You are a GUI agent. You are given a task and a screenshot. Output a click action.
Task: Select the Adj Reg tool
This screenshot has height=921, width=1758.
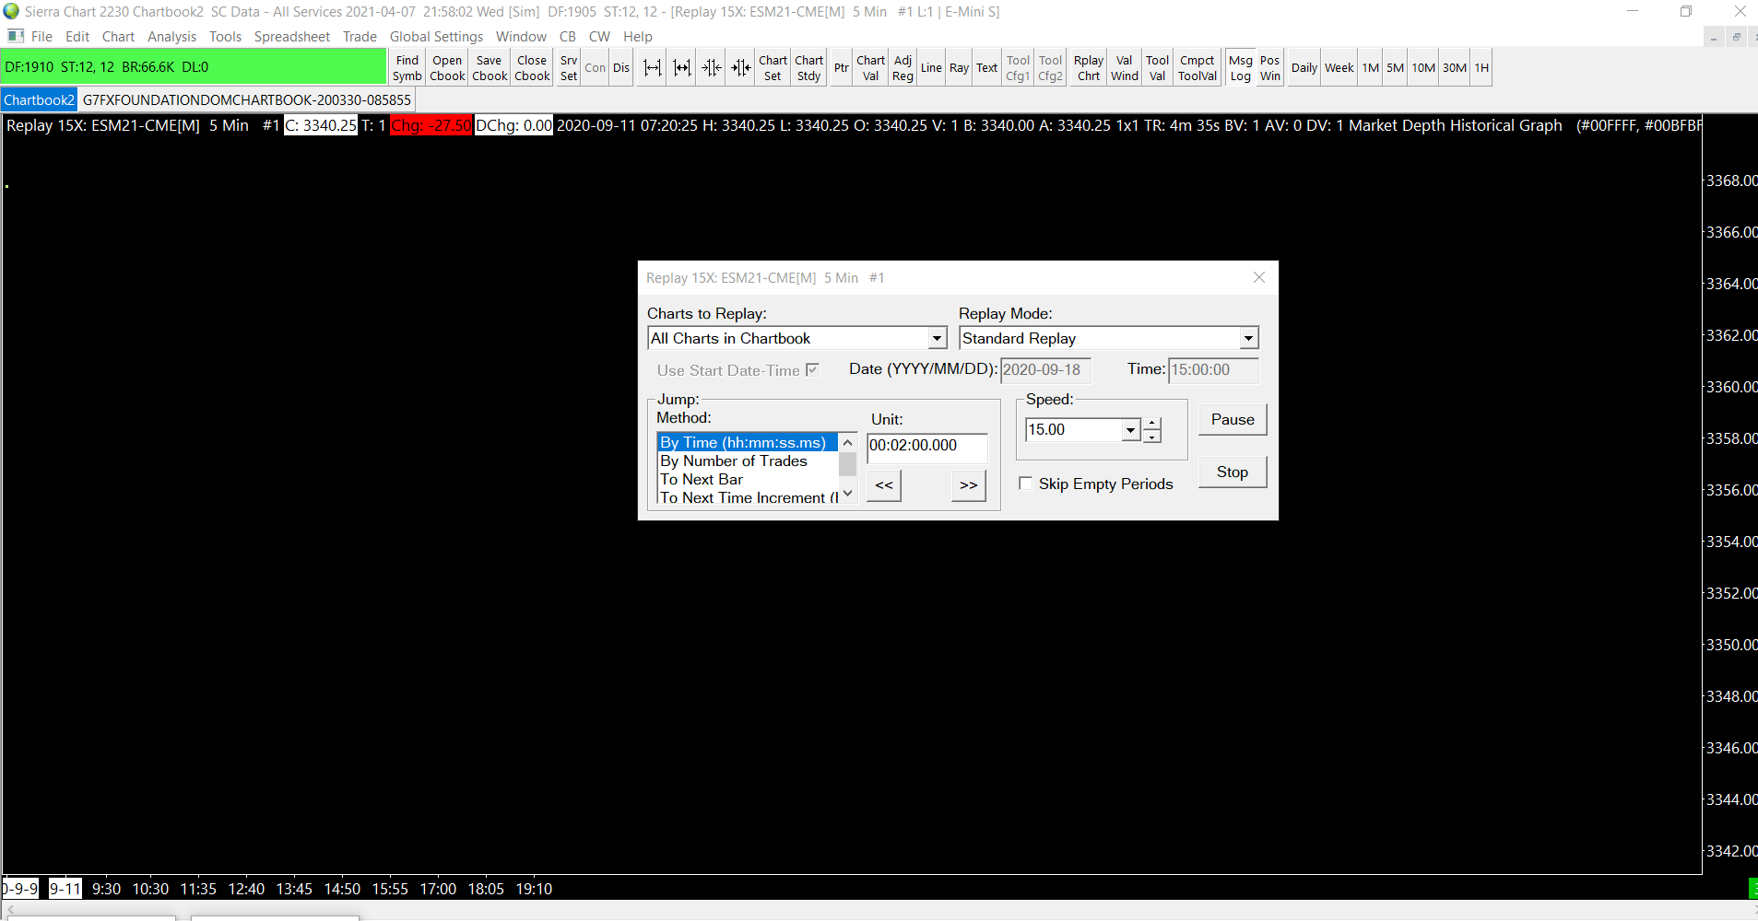(x=903, y=68)
